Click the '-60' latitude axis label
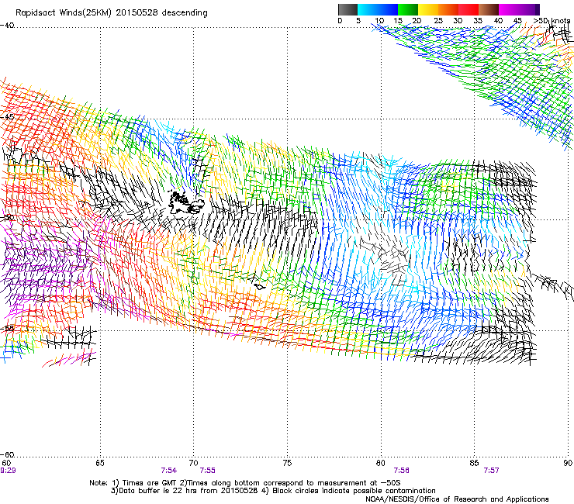 (7, 454)
